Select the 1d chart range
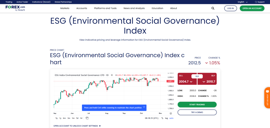The width and height of the screenshot is (270, 128). pos(81,118)
